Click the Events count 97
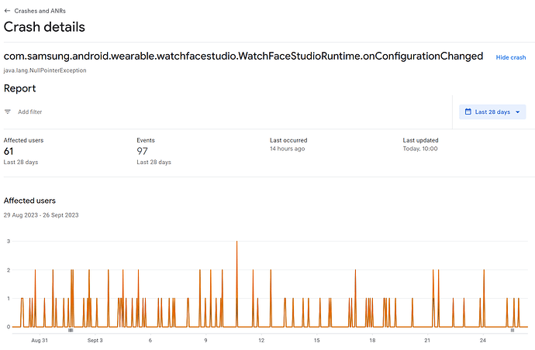This screenshot has height=350, width=535. 143,151
